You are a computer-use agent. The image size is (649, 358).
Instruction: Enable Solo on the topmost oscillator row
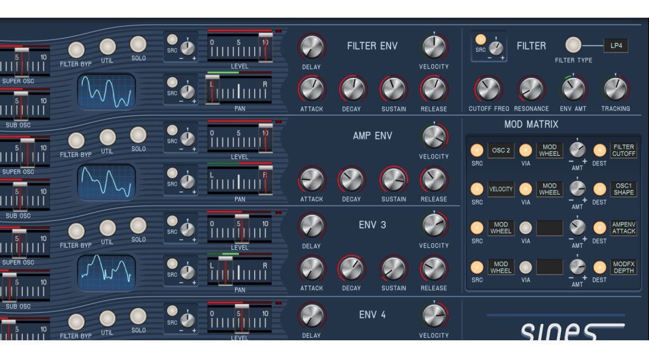138,44
